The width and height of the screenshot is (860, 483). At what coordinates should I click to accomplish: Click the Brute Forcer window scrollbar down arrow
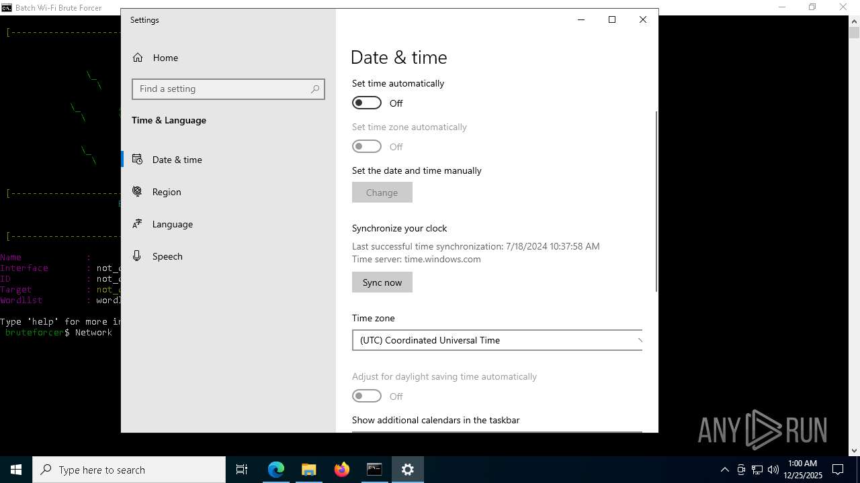(x=854, y=451)
